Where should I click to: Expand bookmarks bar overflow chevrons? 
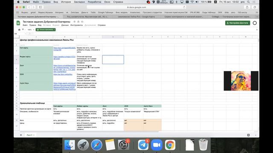(257, 12)
